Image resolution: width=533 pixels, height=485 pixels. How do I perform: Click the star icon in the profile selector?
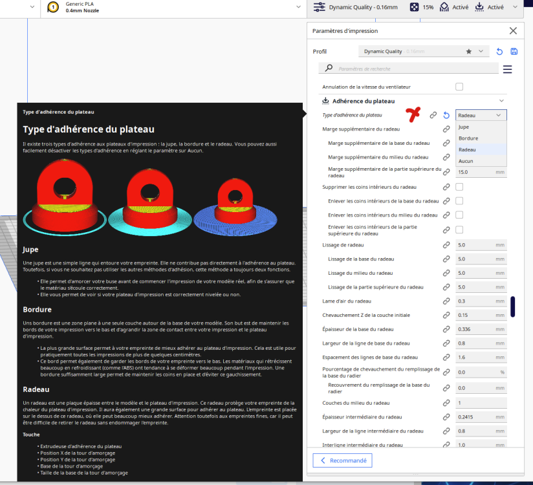[x=469, y=51]
